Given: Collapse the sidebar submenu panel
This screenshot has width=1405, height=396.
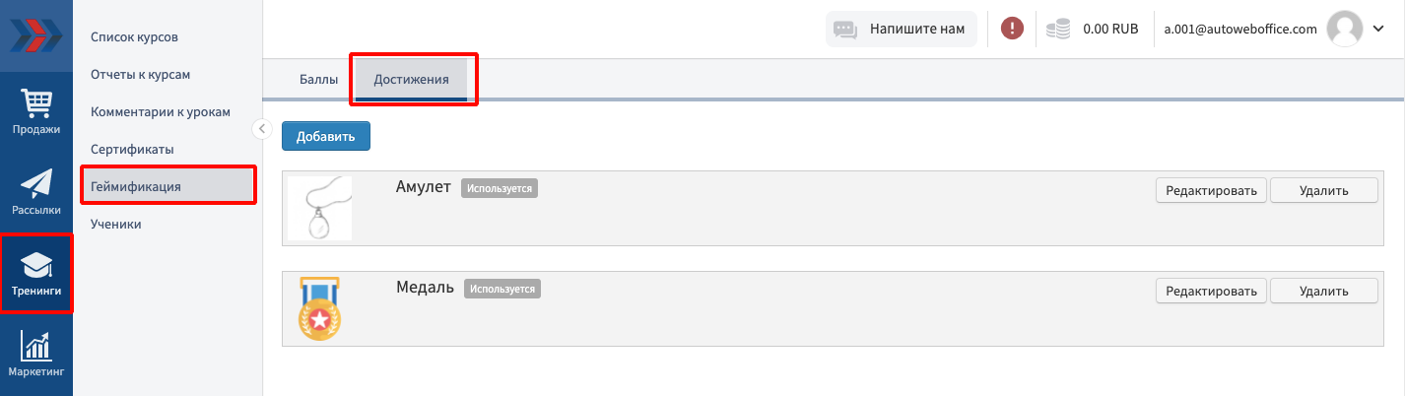Looking at the screenshot, I should click(x=261, y=128).
